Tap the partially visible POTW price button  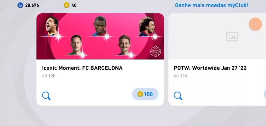[265, 94]
